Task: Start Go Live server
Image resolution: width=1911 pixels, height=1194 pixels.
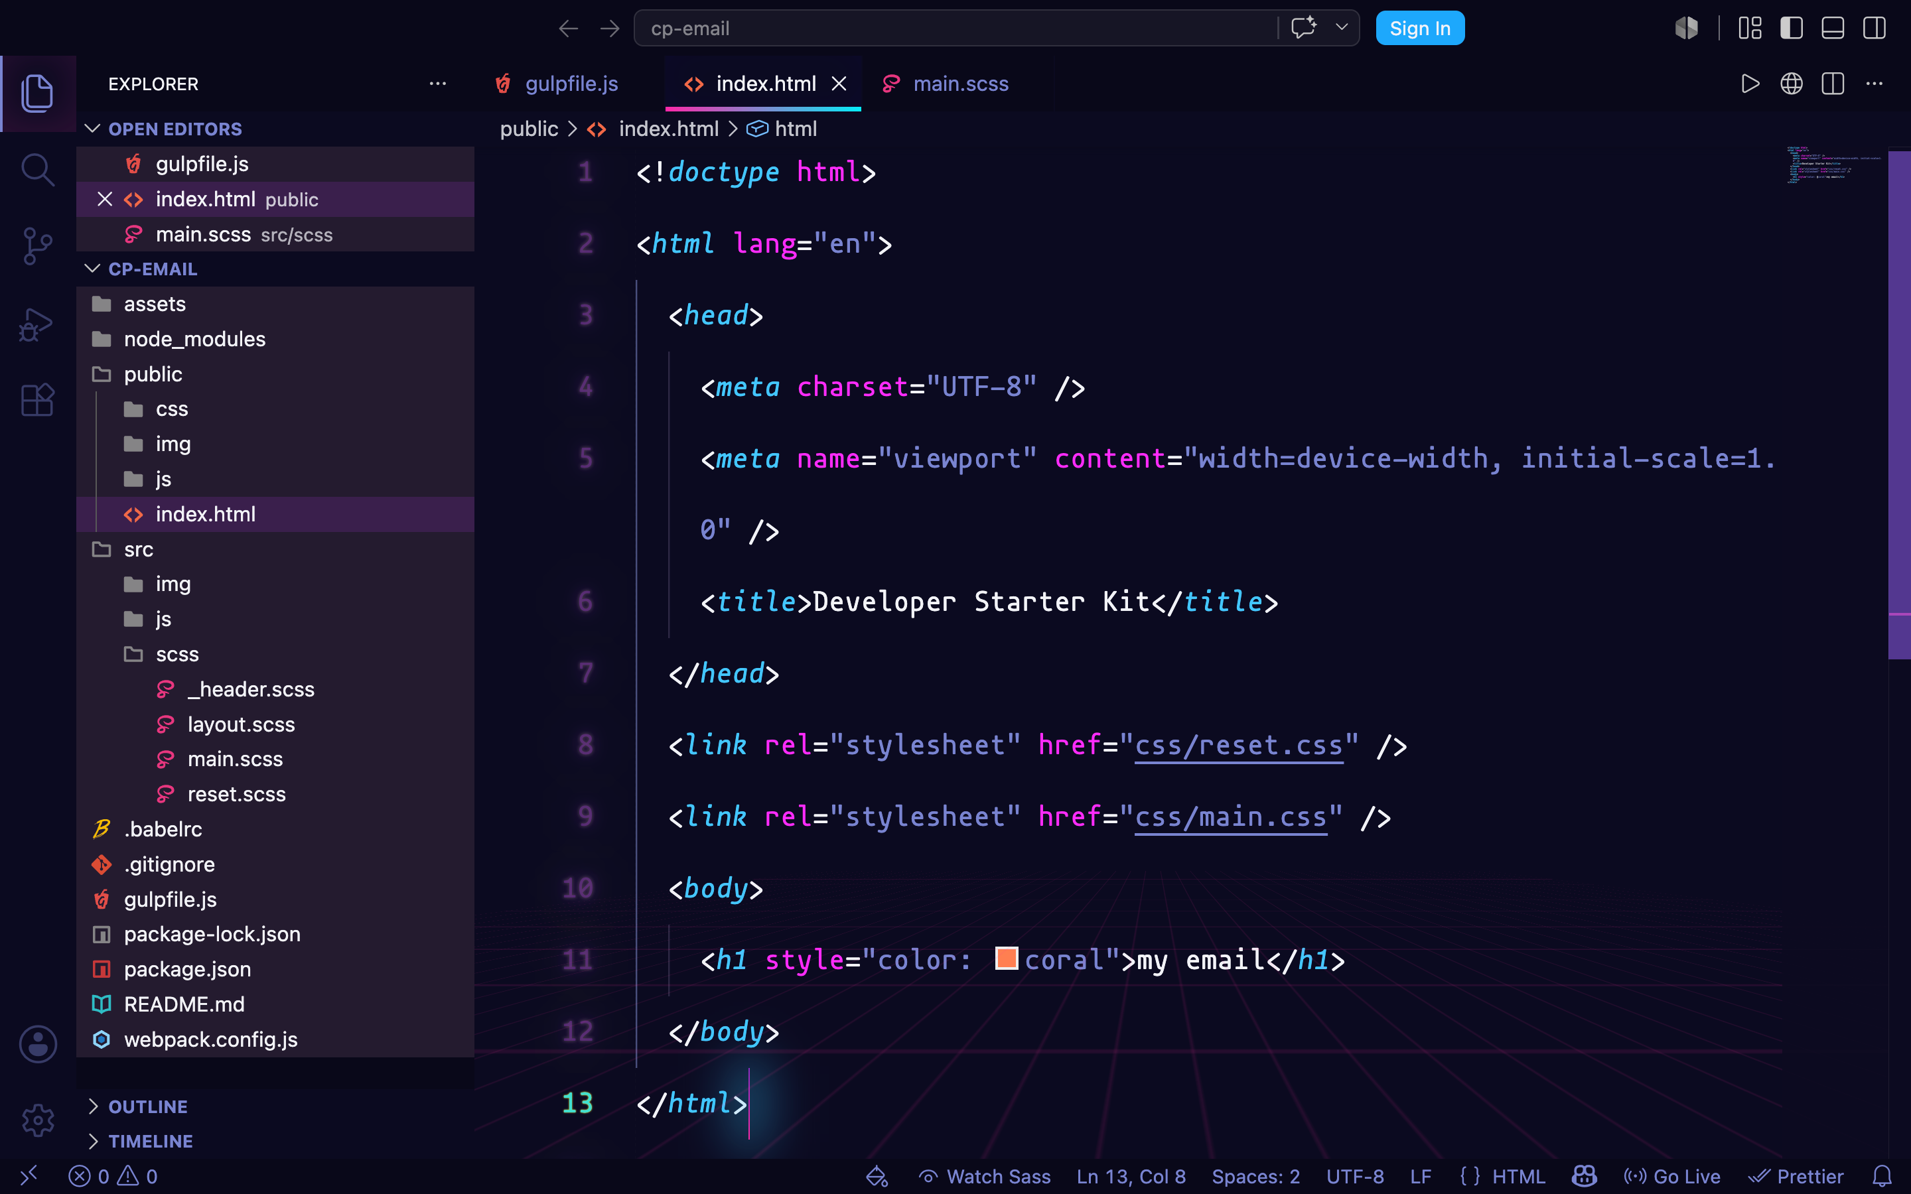Action: (x=1671, y=1177)
